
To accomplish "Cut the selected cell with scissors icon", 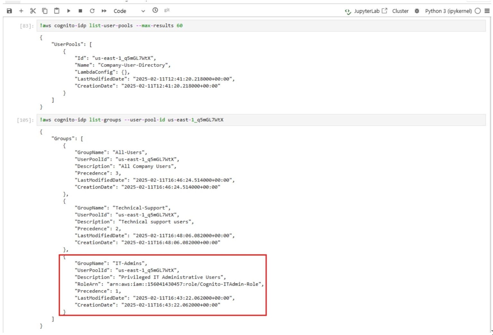I will click(x=33, y=11).
